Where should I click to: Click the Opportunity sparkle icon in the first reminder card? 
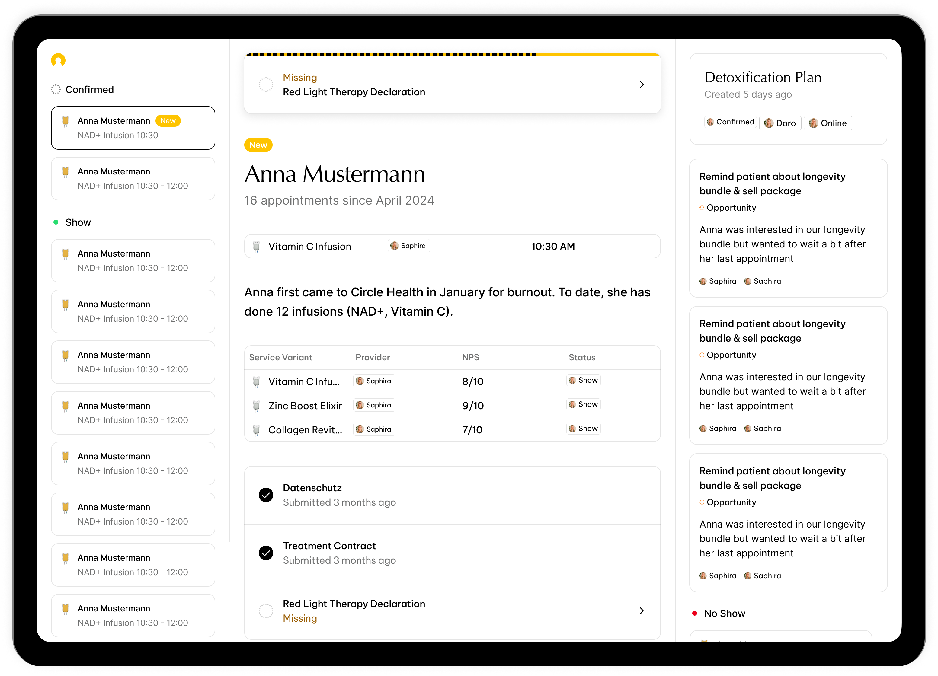702,208
